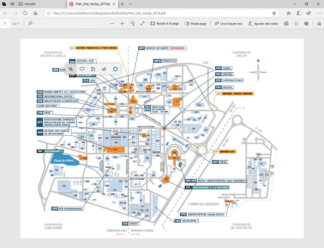Print the PDF document

point(286,24)
